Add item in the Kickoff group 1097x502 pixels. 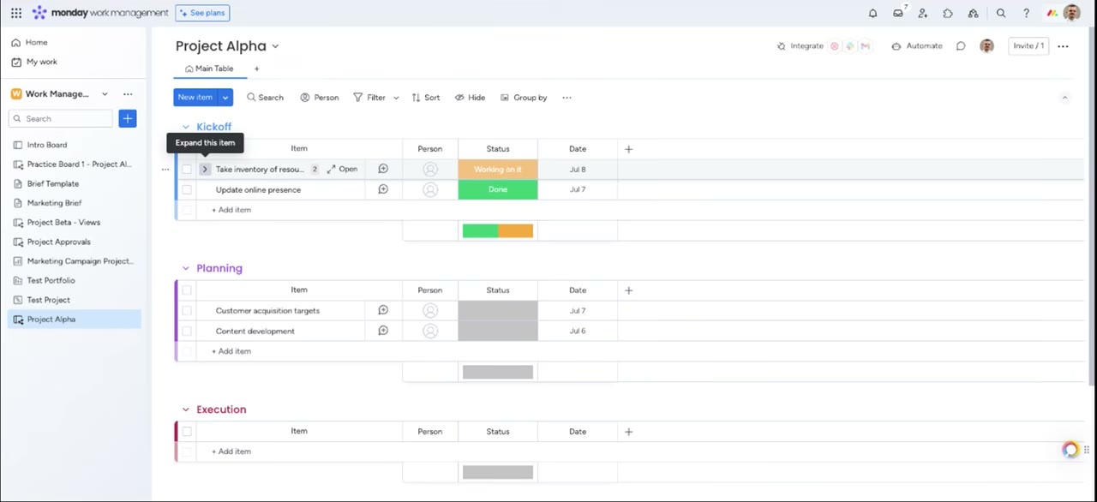231,210
